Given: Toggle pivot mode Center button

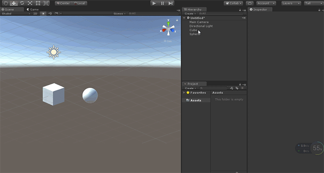Looking at the screenshot, I should (x=63, y=3).
